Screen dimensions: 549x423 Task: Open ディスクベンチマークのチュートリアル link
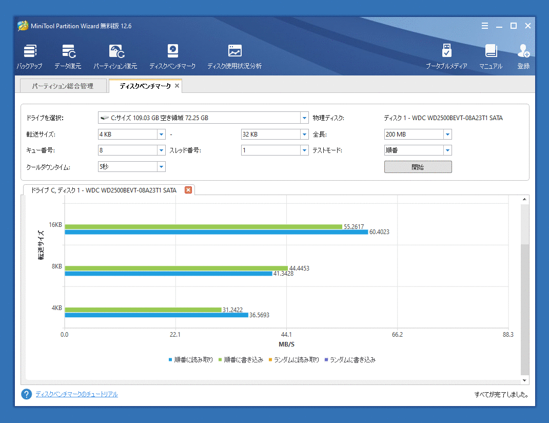coord(76,394)
